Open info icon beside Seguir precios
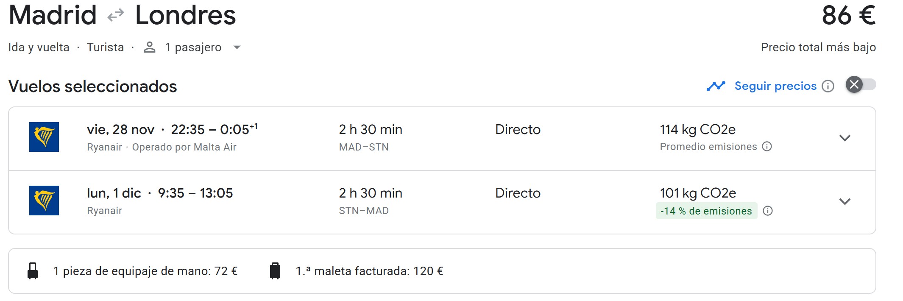The width and height of the screenshot is (903, 301). [x=828, y=86]
